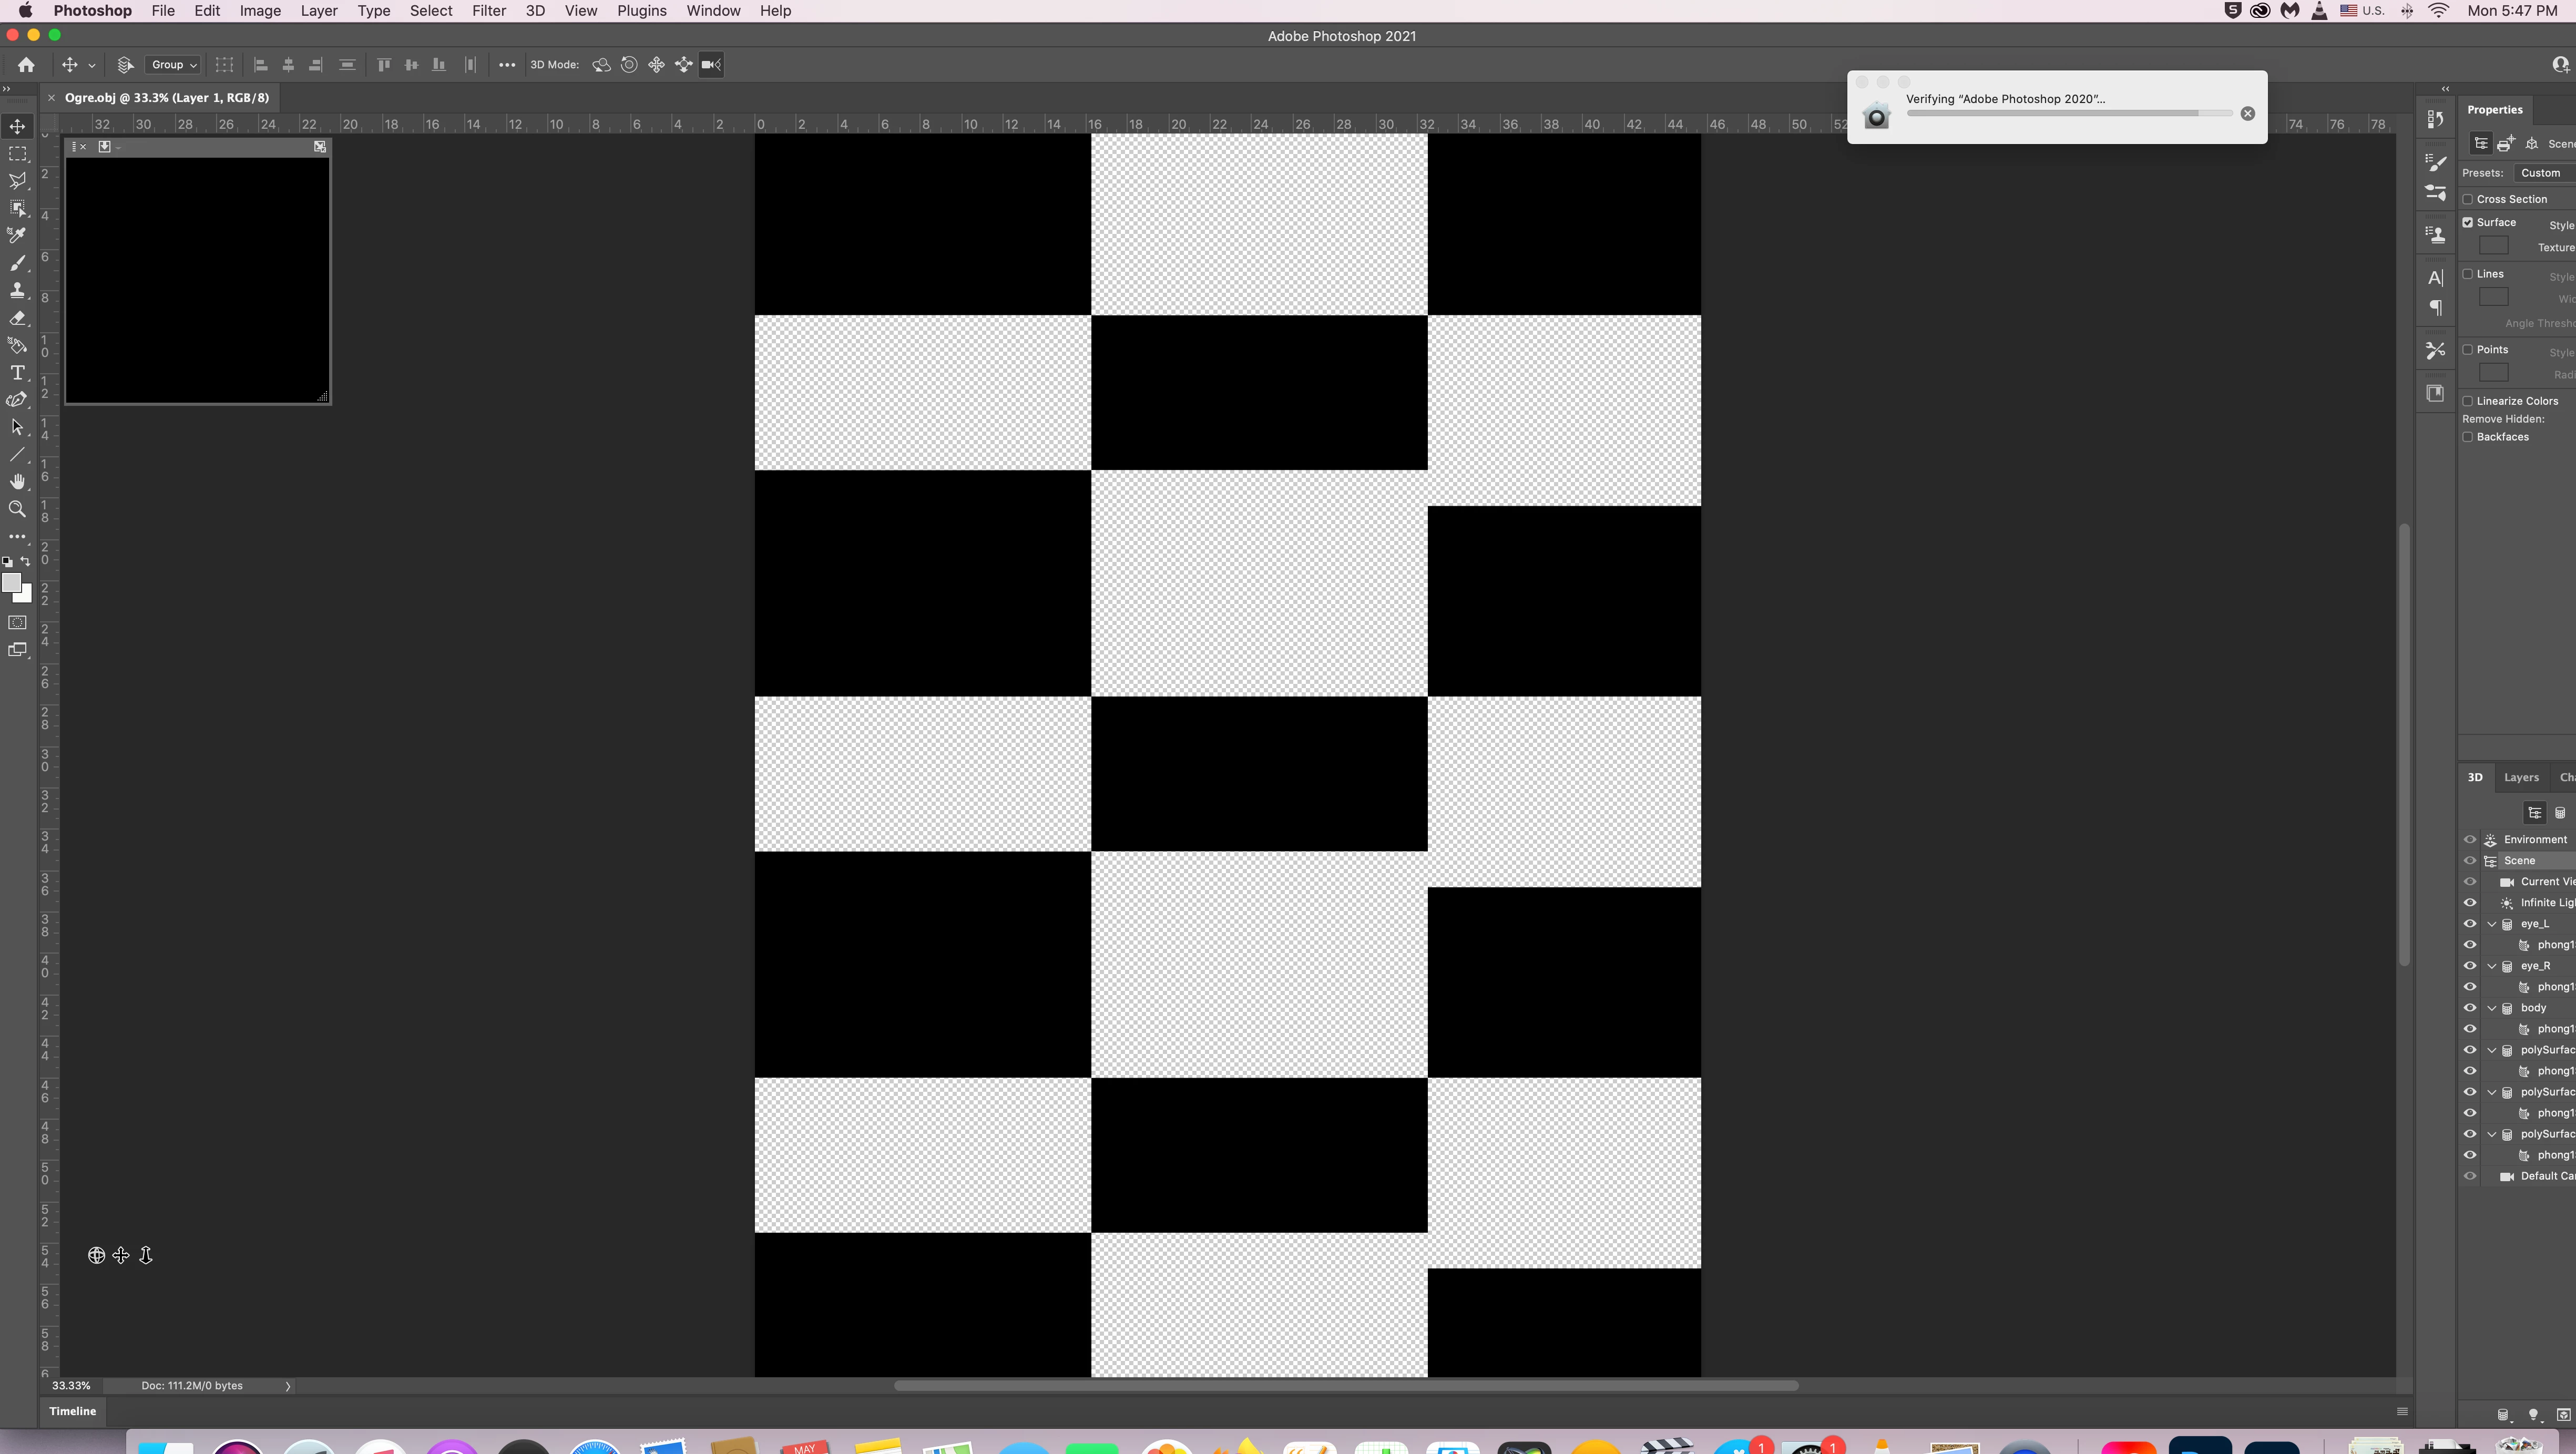Hide the body mesh via eye icon
The width and height of the screenshot is (2576, 1454).
tap(2470, 1008)
